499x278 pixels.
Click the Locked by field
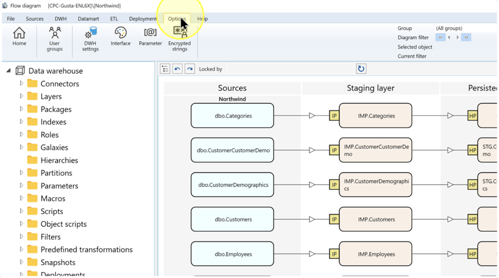pyautogui.click(x=290, y=69)
